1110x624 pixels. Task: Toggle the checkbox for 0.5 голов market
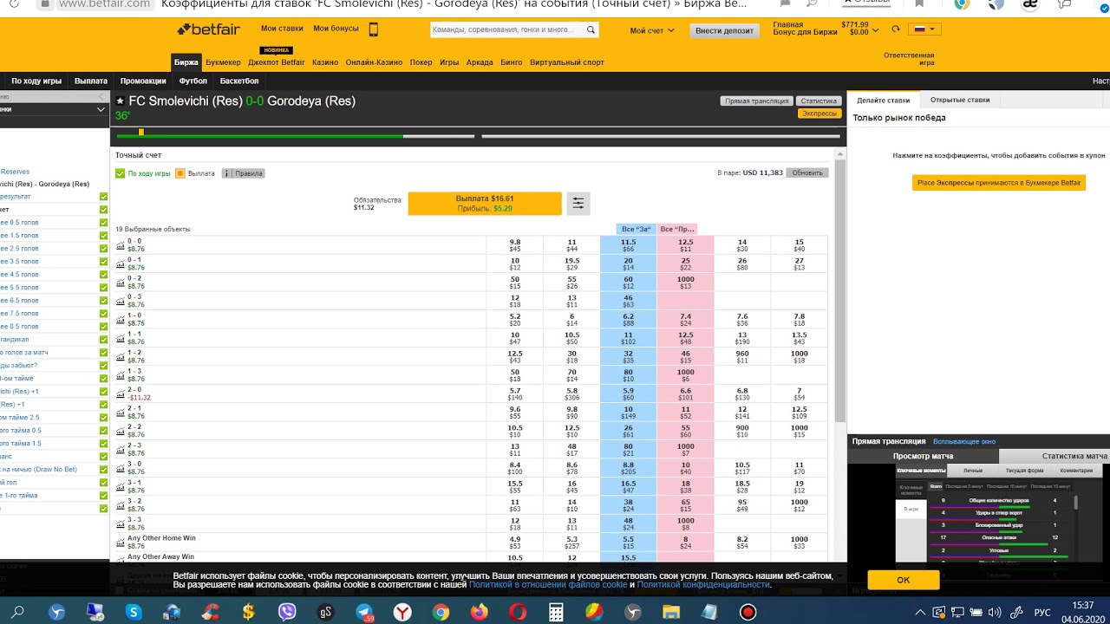click(103, 223)
